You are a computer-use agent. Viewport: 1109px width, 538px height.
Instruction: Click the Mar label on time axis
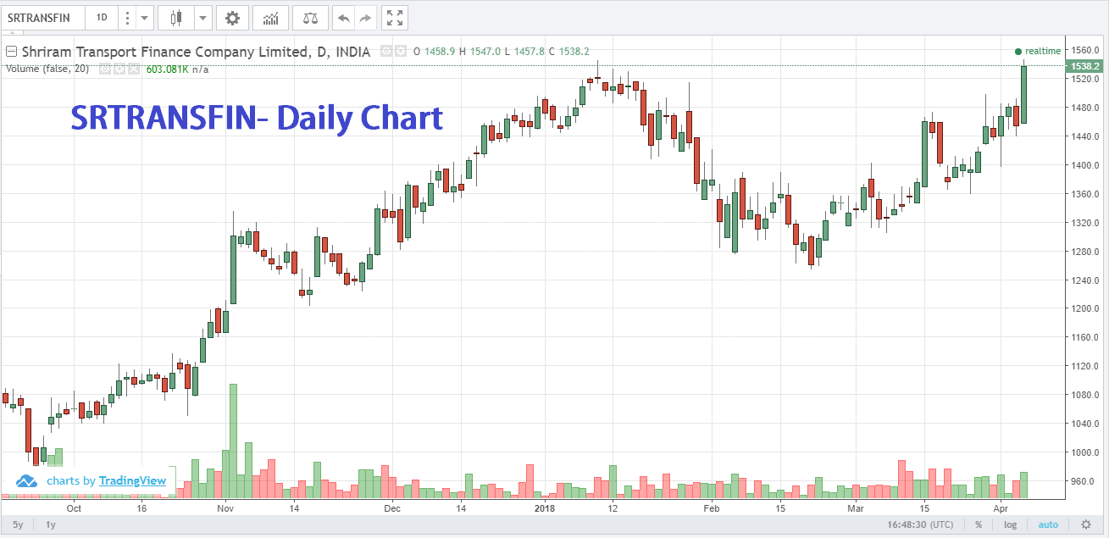coord(857,509)
